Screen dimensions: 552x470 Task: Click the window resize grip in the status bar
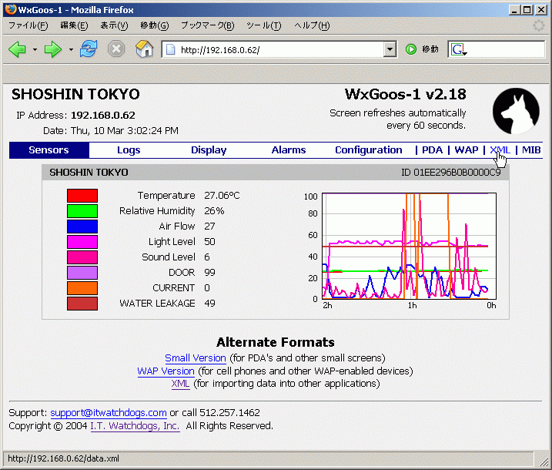544,460
